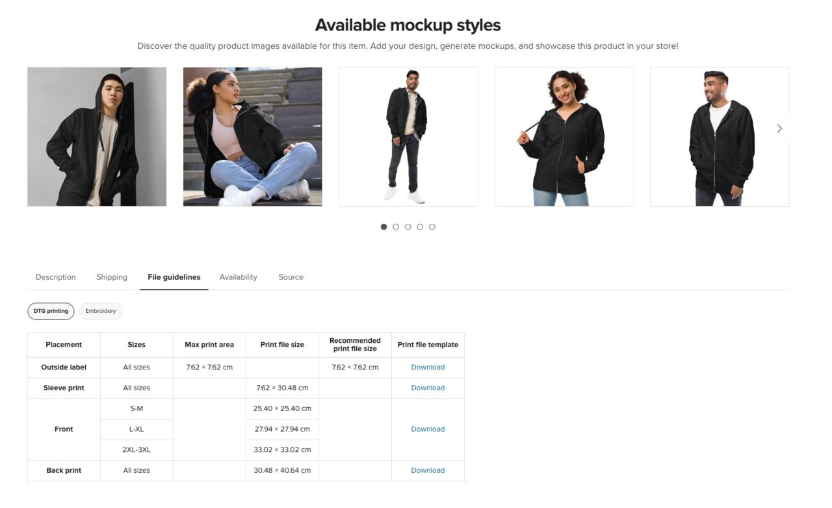Download the Front print file template
The image size is (832, 508).
(x=427, y=429)
